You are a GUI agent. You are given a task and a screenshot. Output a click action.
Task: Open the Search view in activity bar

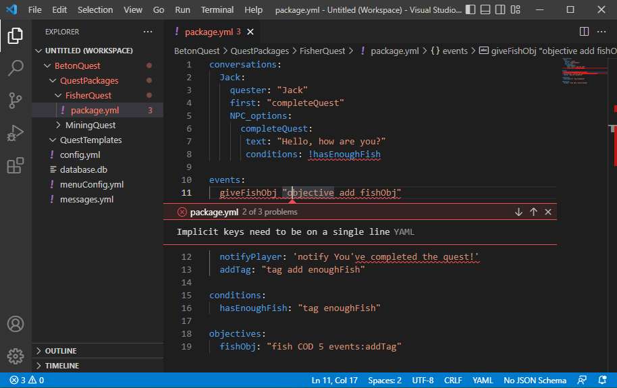pos(16,68)
